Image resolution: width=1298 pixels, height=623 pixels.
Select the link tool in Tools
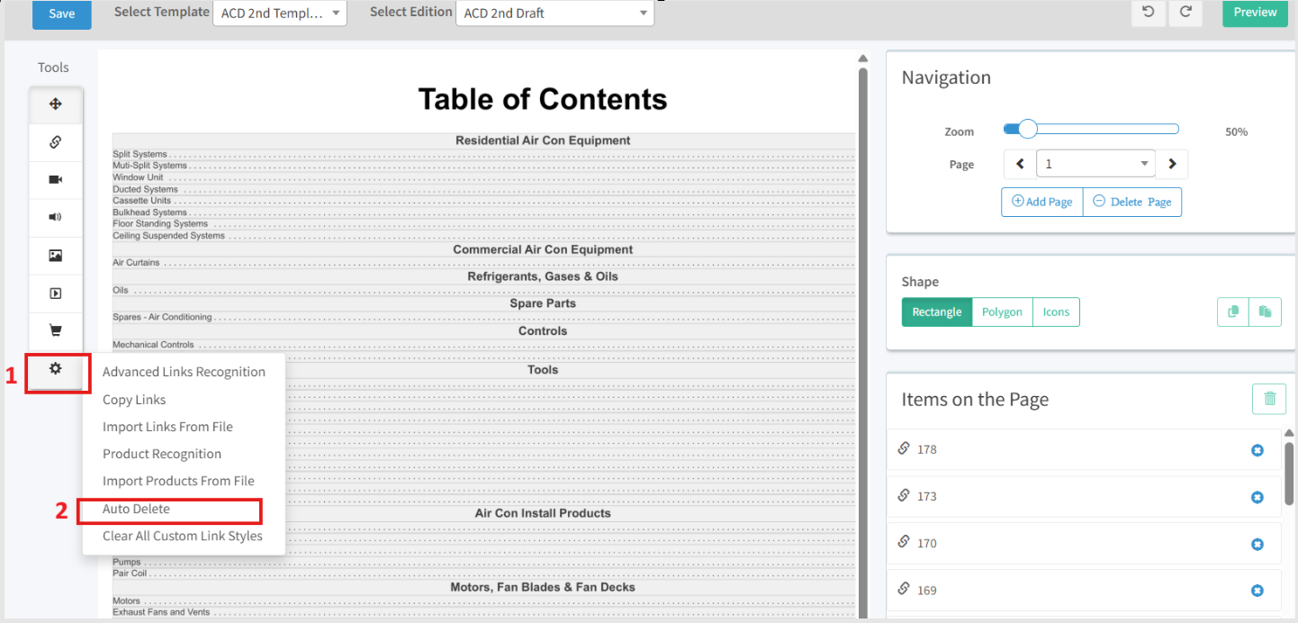point(55,142)
